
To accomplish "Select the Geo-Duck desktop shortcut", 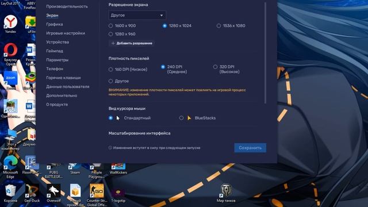I will tap(32, 193).
